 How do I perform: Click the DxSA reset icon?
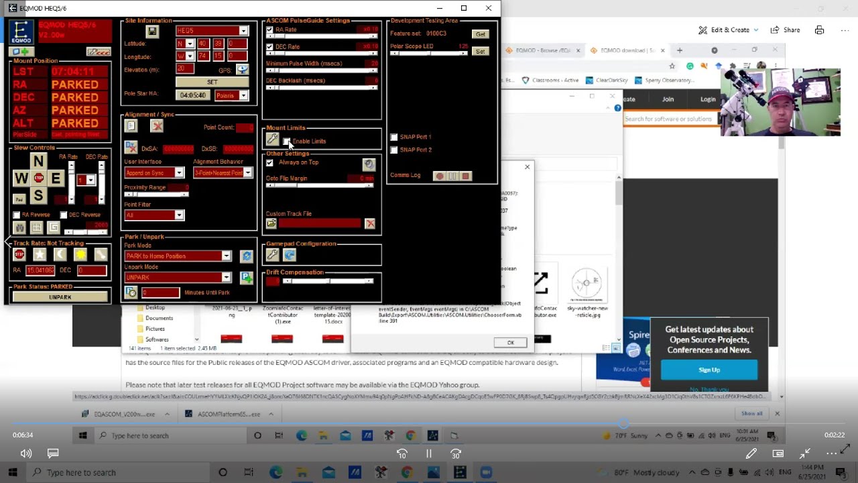click(x=131, y=148)
